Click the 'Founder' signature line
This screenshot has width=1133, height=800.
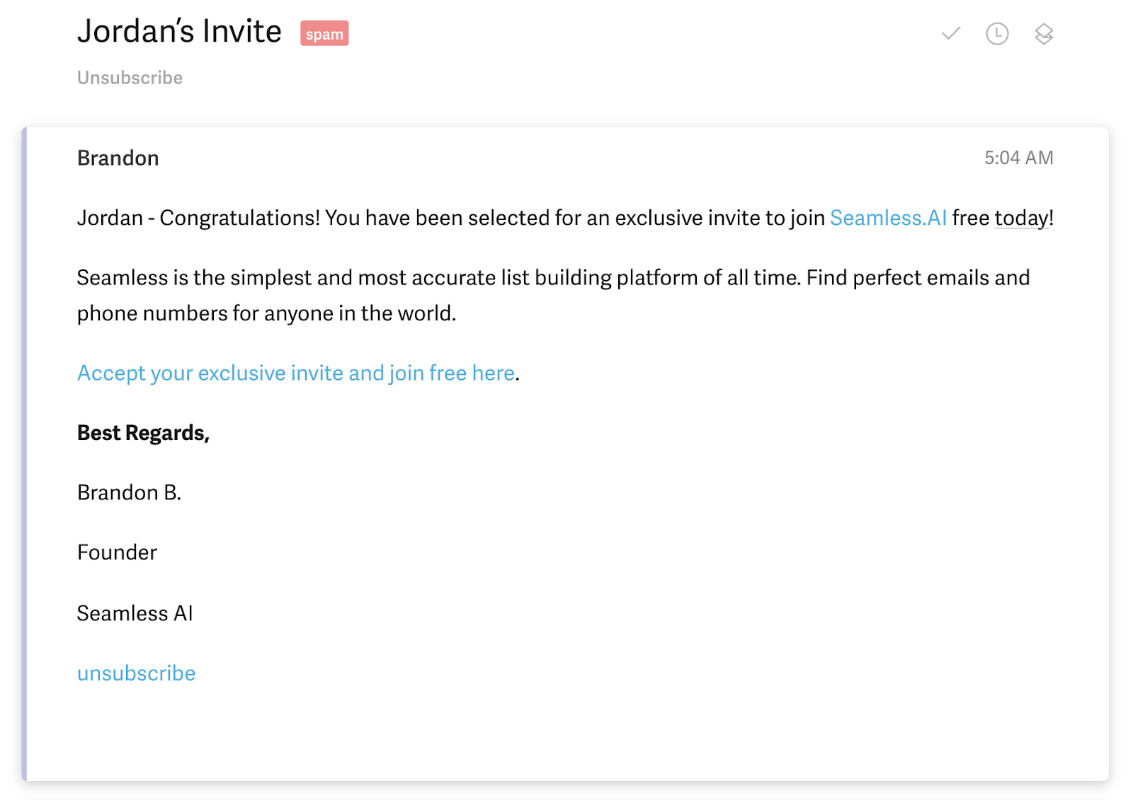(117, 552)
